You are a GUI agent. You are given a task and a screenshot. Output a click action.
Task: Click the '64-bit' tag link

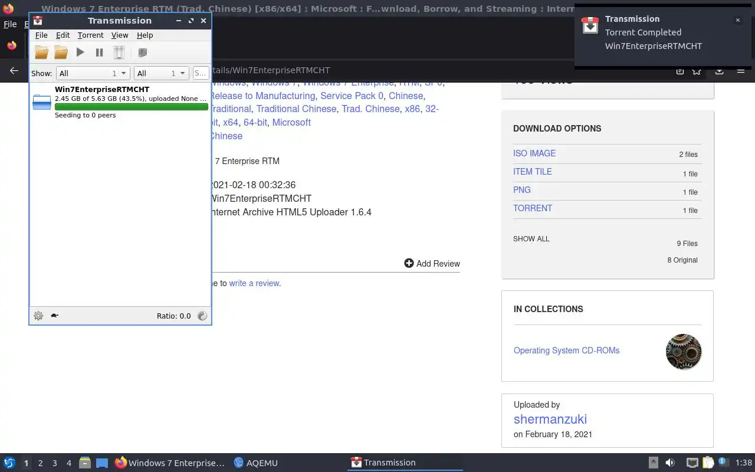coord(255,123)
